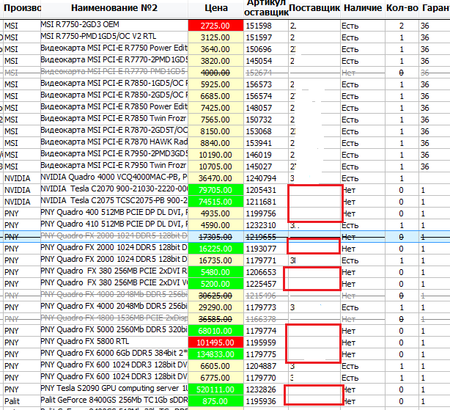Click the Наличие column header
The width and height of the screenshot is (450, 410).
pos(363,8)
